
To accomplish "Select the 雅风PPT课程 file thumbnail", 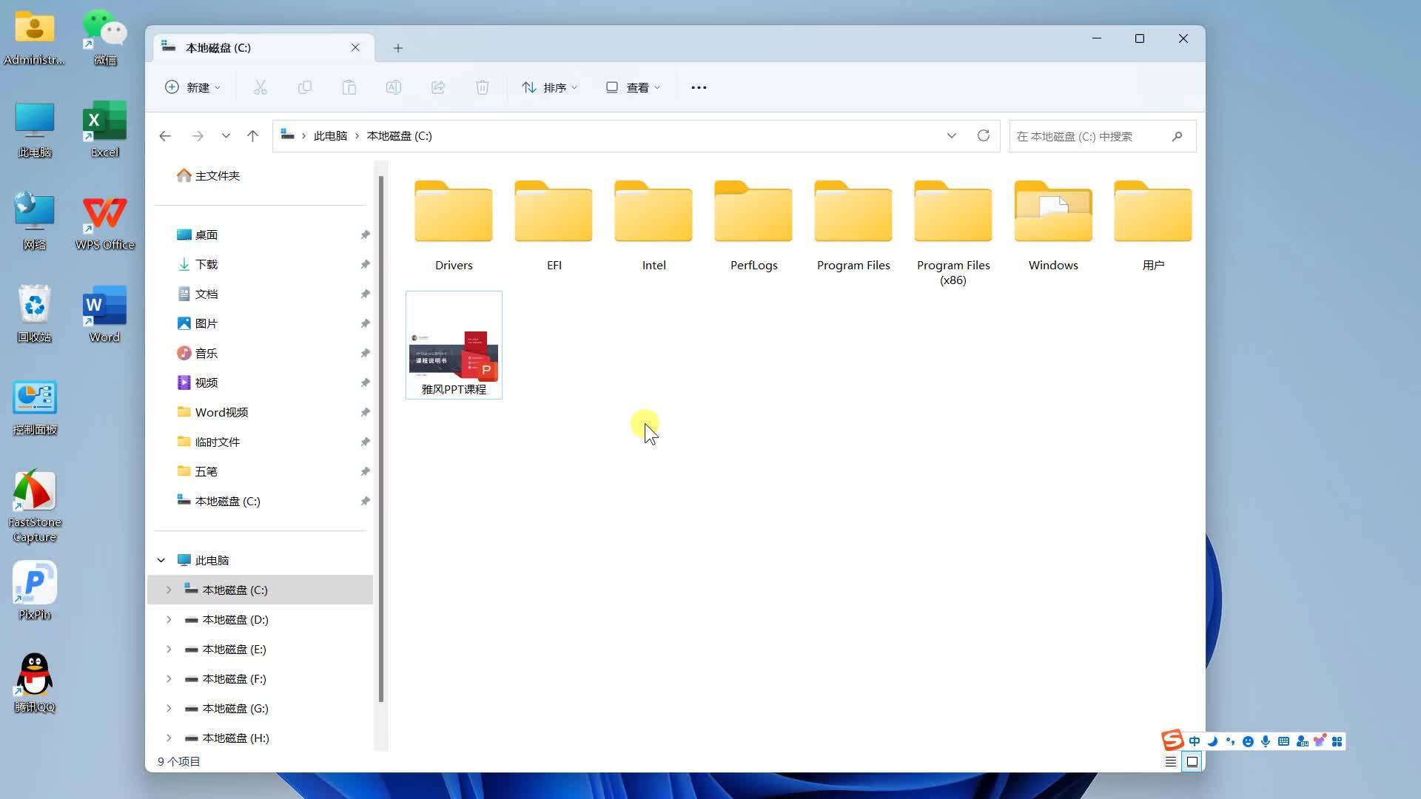I will point(454,345).
